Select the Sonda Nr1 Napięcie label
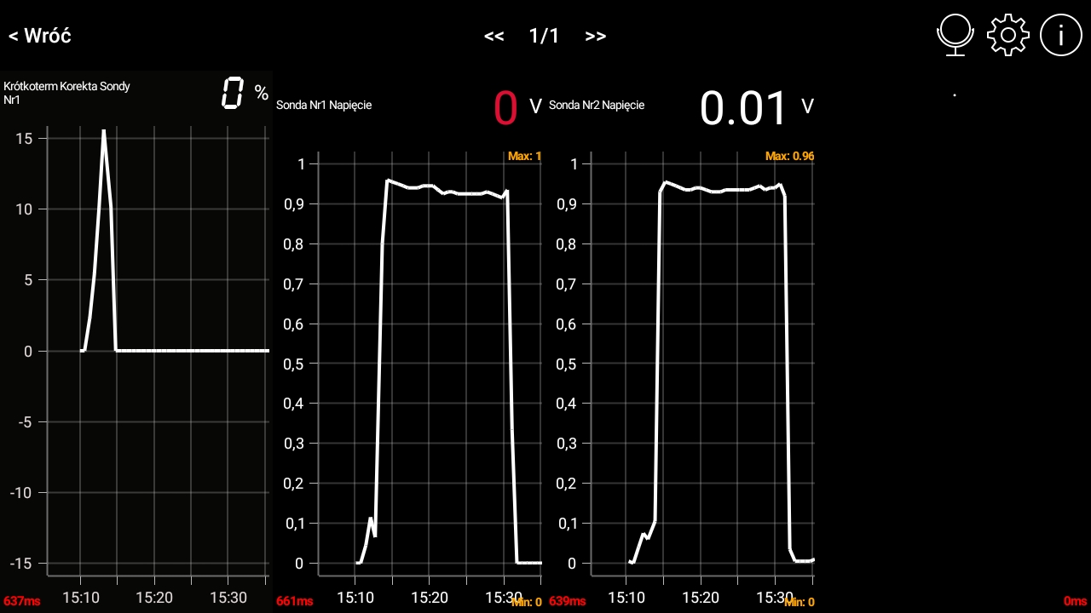This screenshot has height=613, width=1091. pyautogui.click(x=324, y=106)
